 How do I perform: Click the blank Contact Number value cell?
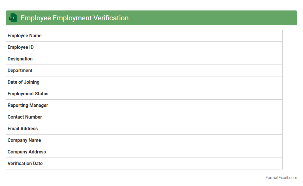point(273,117)
